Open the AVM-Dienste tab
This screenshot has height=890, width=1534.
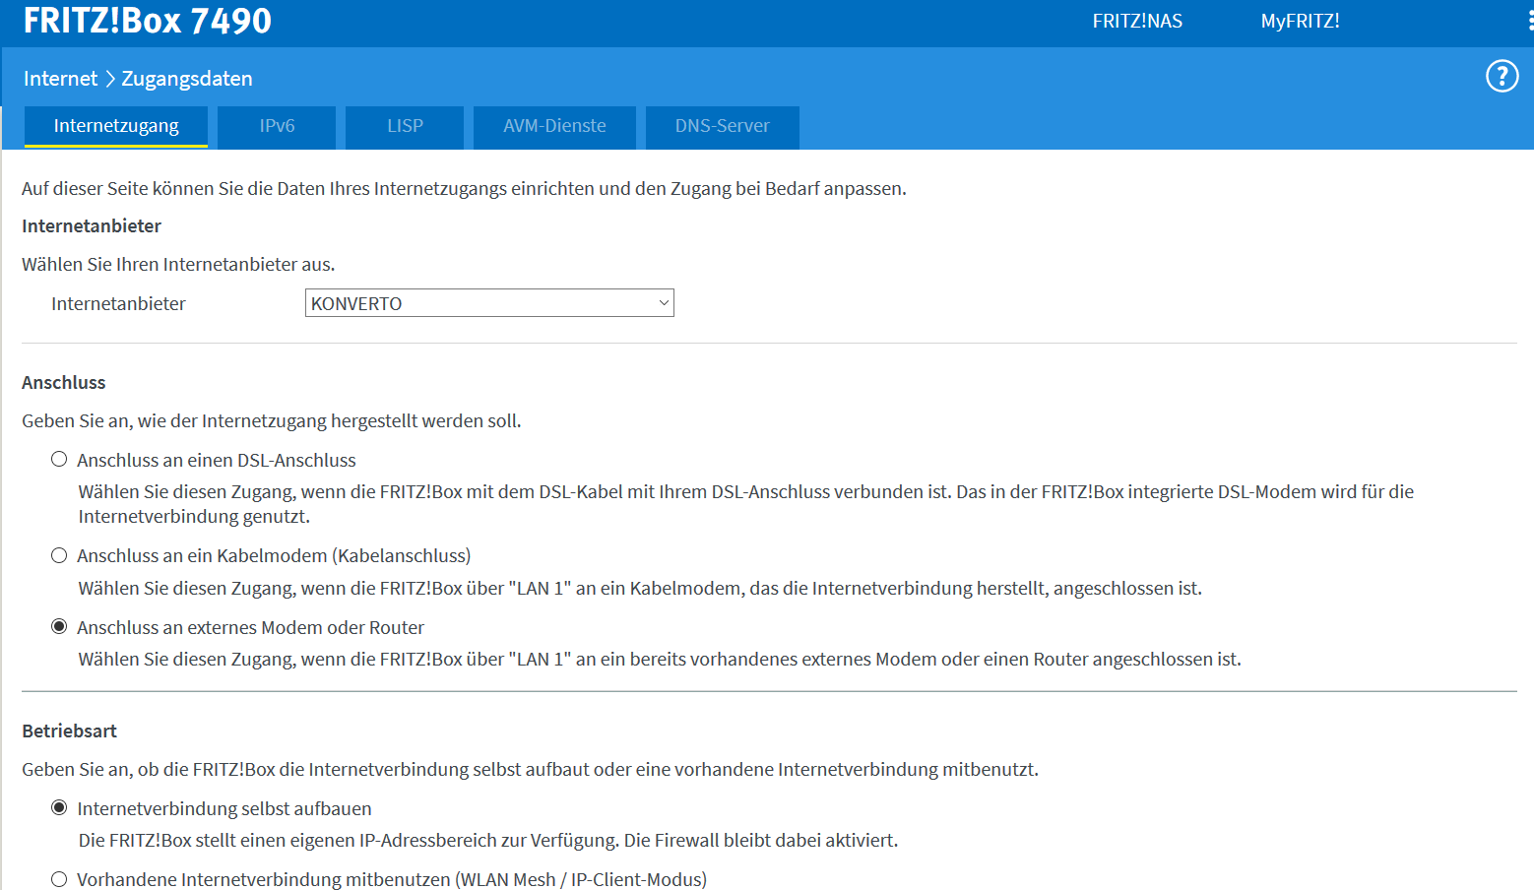[x=554, y=127]
